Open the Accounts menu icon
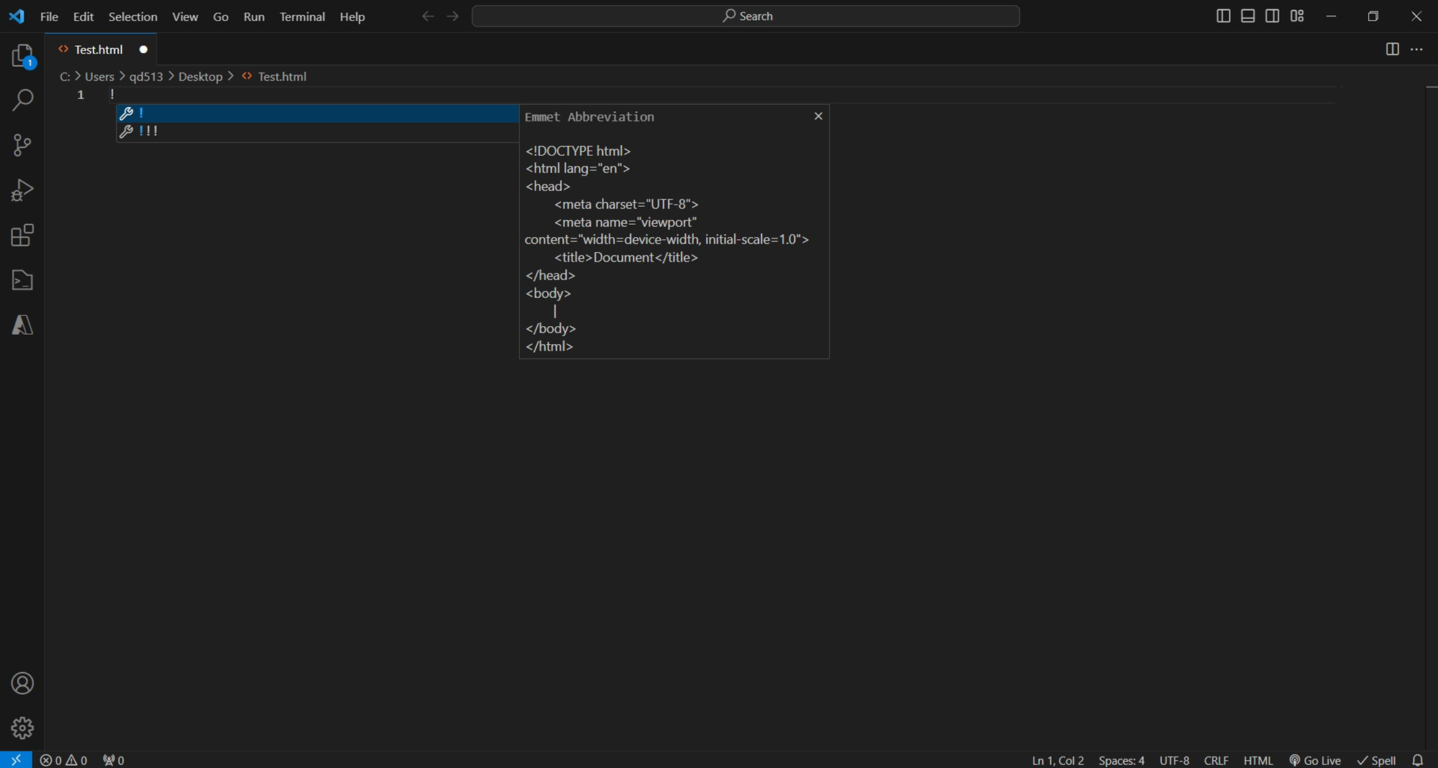The image size is (1438, 768). (22, 683)
